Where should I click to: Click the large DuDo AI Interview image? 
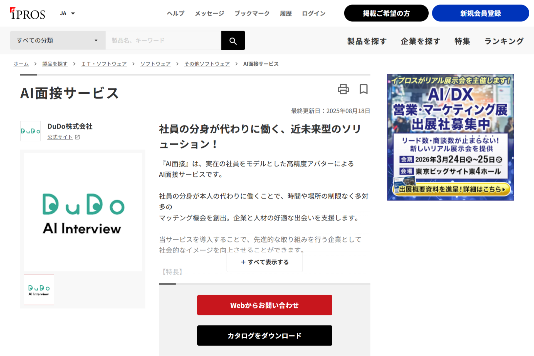tap(83, 212)
